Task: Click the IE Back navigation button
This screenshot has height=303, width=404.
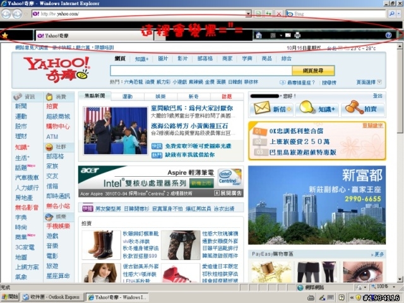Action: 6,14
